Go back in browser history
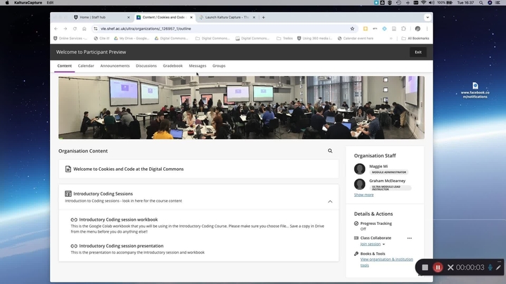Screen dimensions: 506x284 click(x=56, y=29)
